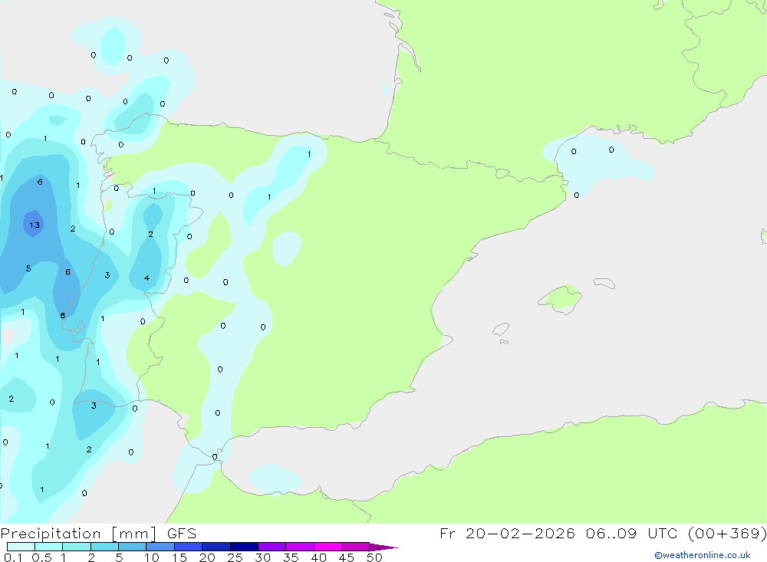
Task: Click the legend label '15'
Action: click(179, 557)
